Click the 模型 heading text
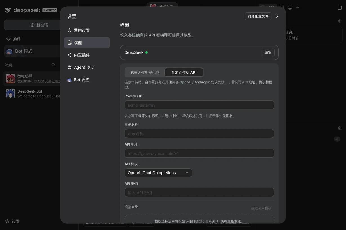 coord(125,25)
